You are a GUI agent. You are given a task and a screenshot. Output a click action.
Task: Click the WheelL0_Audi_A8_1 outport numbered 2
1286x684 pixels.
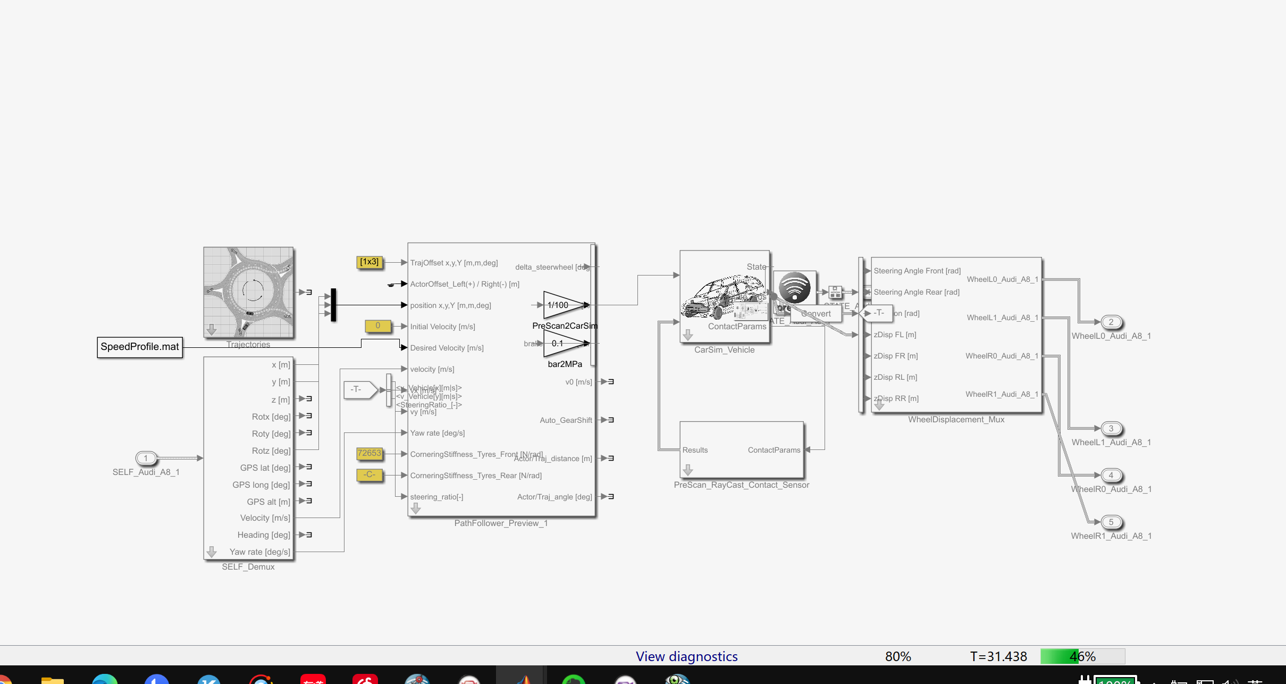click(1111, 322)
